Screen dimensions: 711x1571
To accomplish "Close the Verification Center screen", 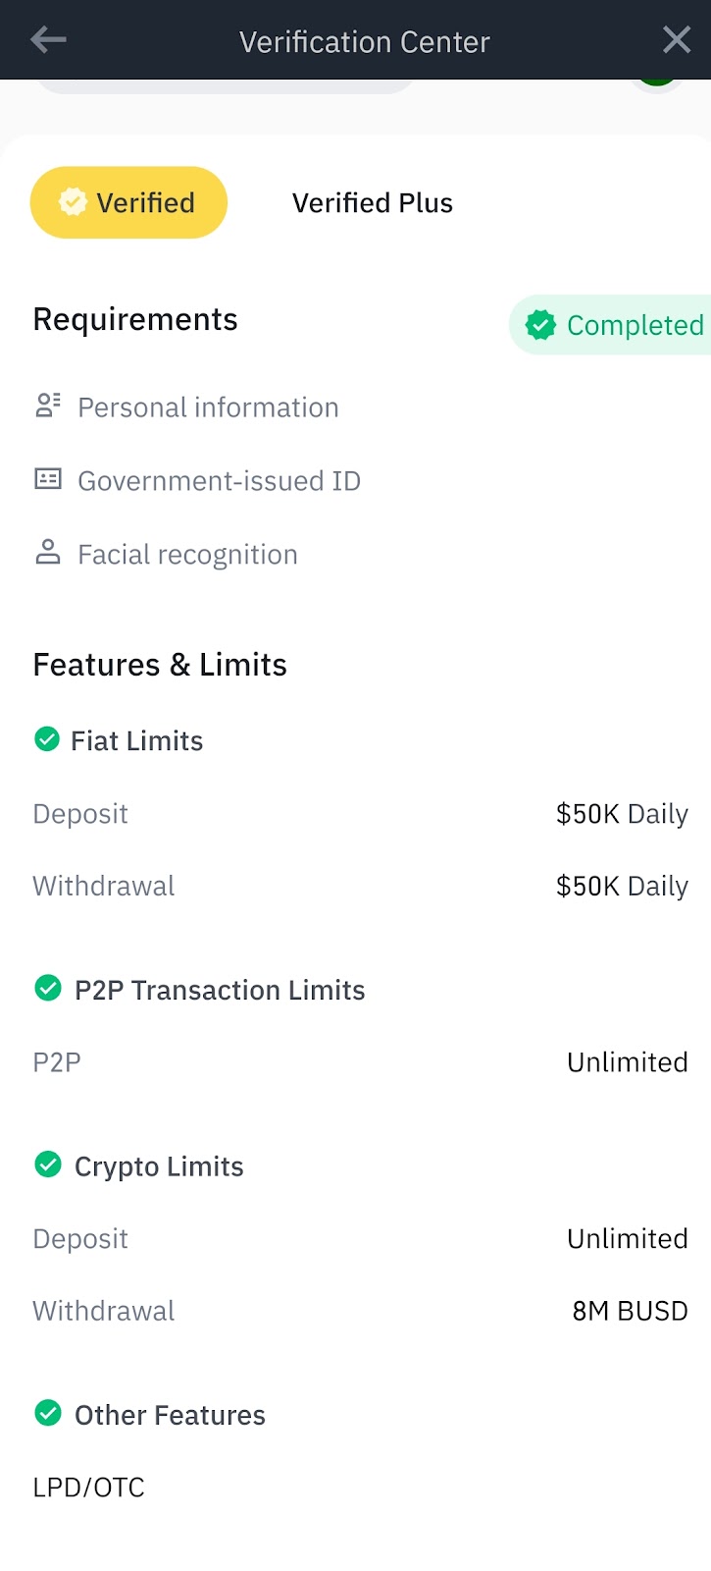I will 676,40.
